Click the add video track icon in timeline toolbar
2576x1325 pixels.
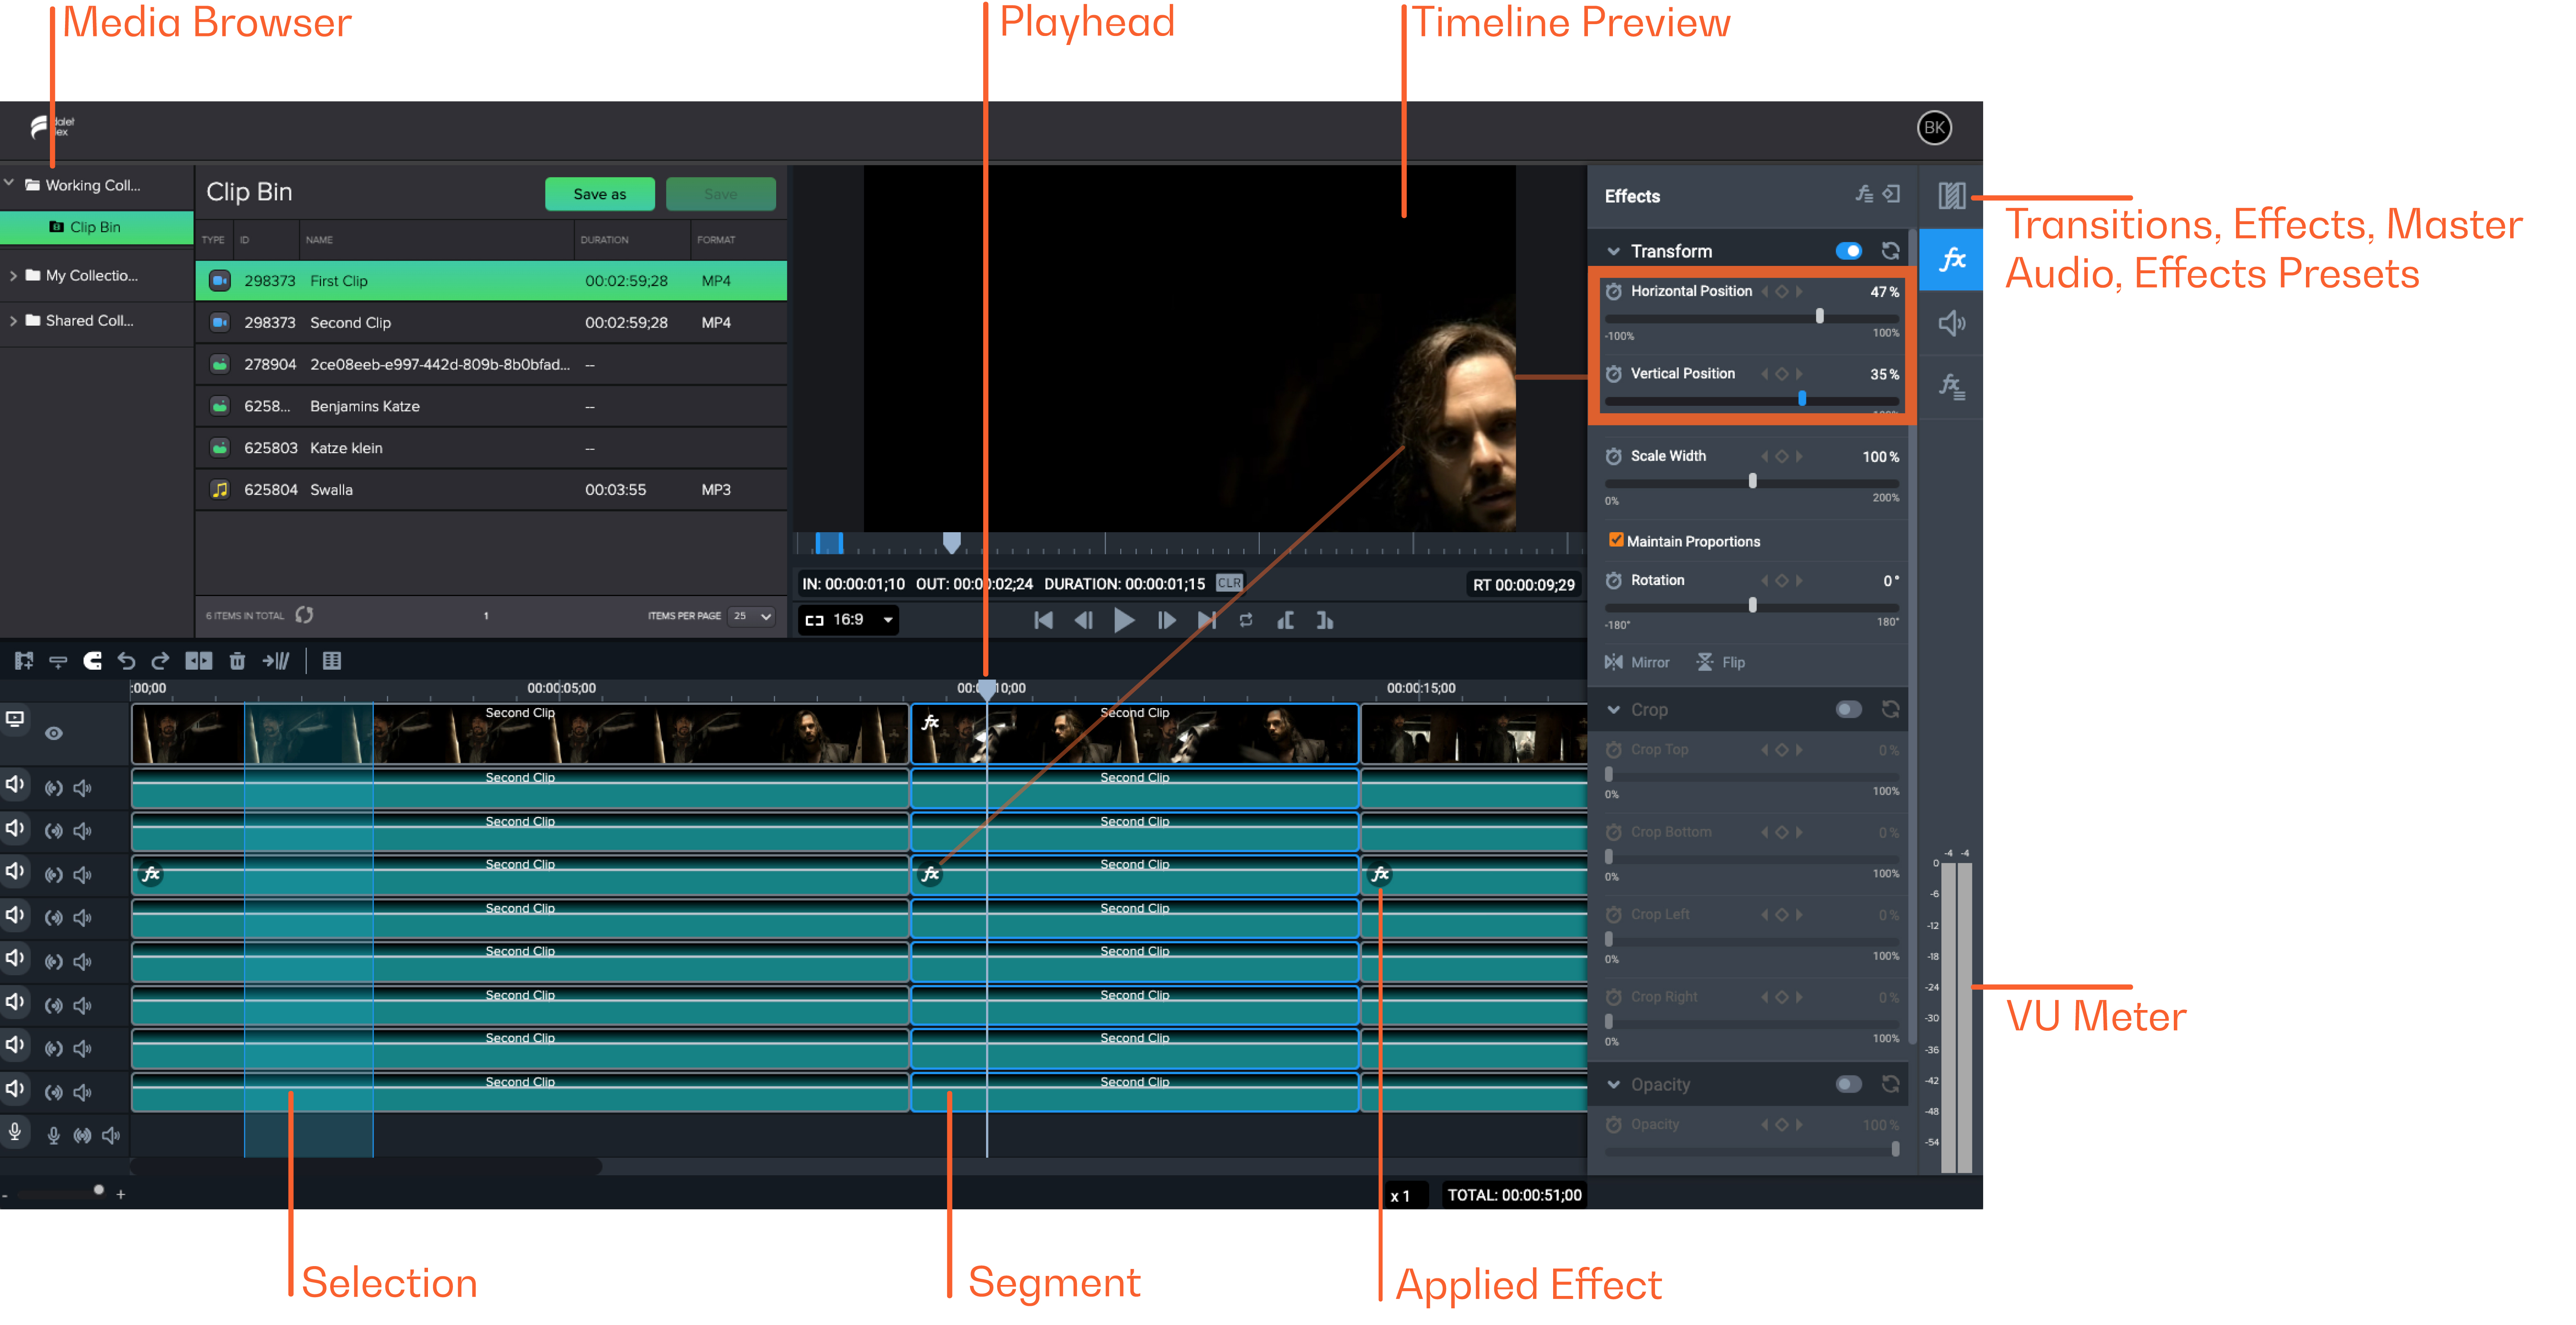24,661
